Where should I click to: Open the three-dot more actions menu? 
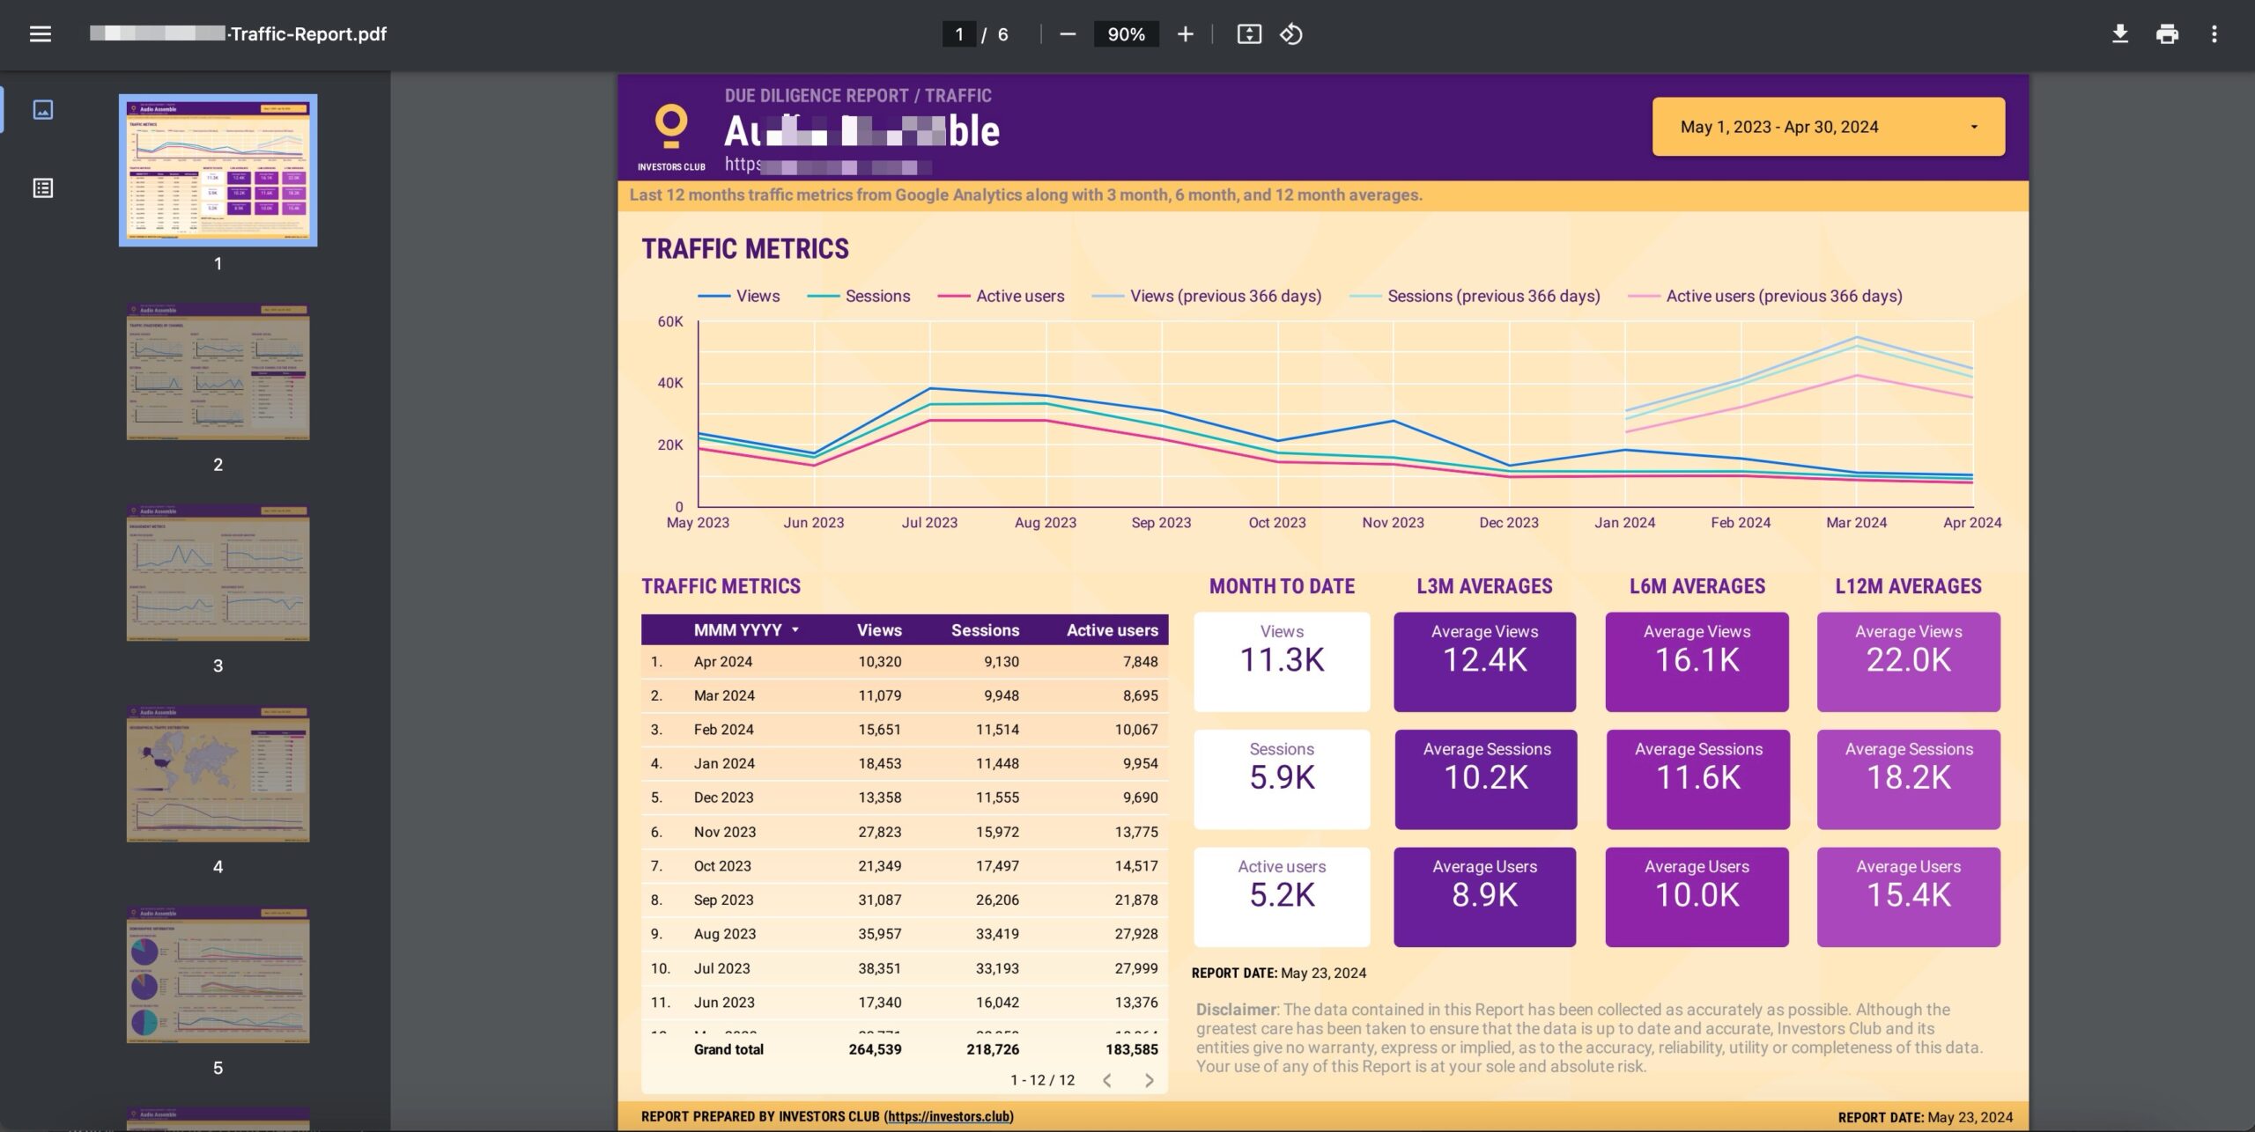coord(2214,34)
